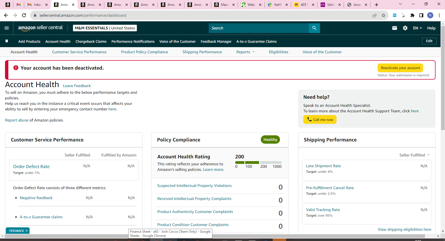The height and width of the screenshot is (241, 445).
Task: Open the Seller Central hamburger menu
Action: click(x=7, y=28)
